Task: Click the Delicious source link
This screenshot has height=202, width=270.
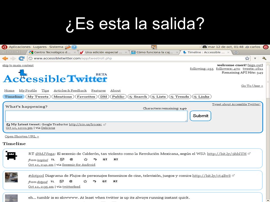Action: click(48, 128)
